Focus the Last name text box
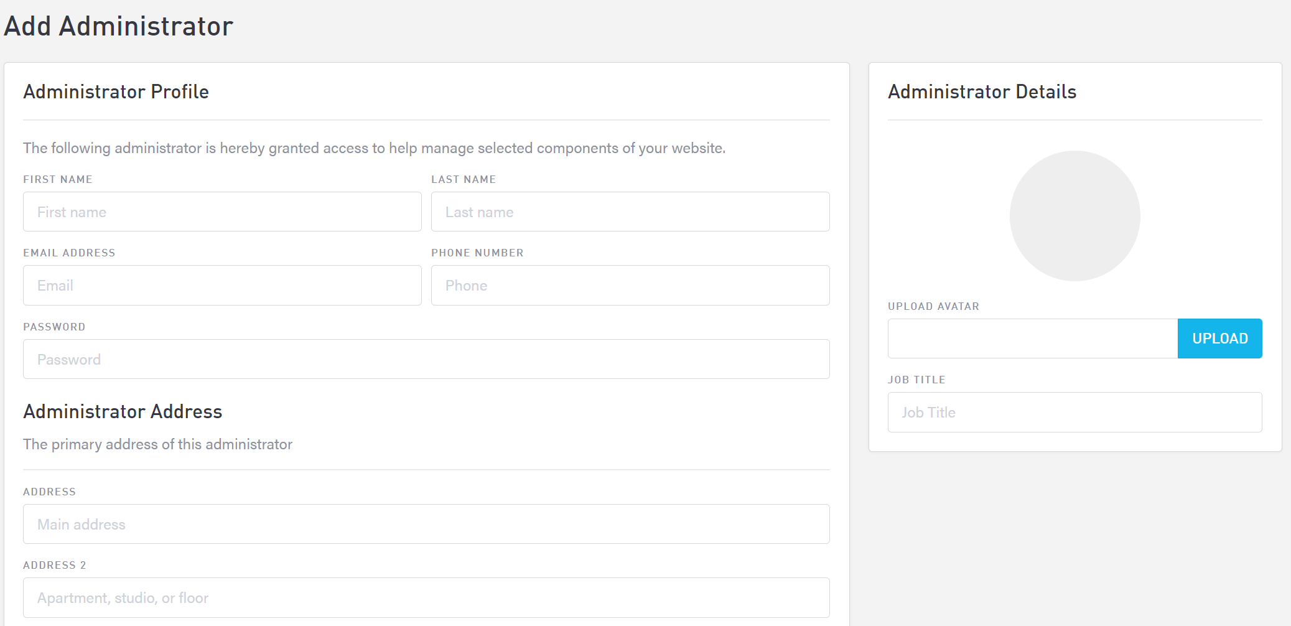 630,212
